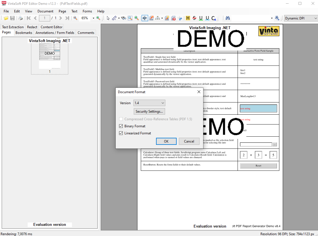
Task: Uncheck the Binary Format checkbox
Action: point(121,126)
